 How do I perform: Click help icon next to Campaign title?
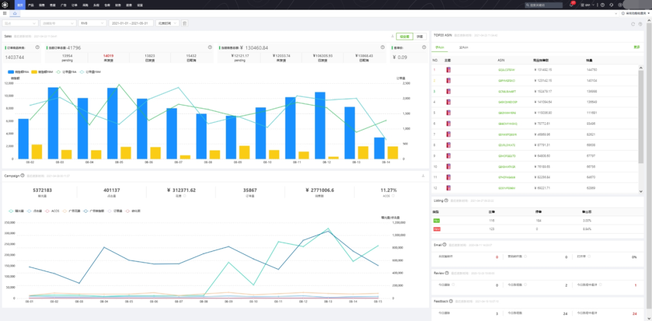pyautogui.click(x=23, y=176)
